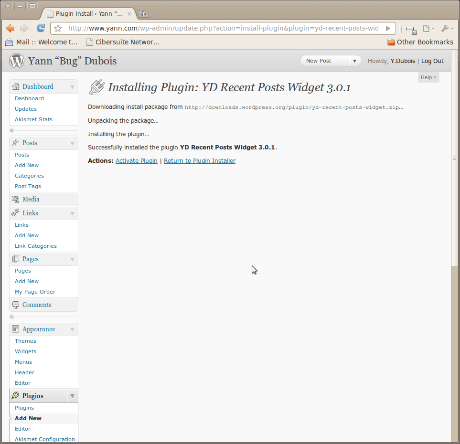
Task: Open the browser page menu icon
Action: pyautogui.click(x=428, y=29)
